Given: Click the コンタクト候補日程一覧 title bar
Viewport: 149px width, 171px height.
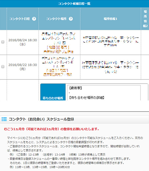Looking at the screenshot, I should coord(74,4).
